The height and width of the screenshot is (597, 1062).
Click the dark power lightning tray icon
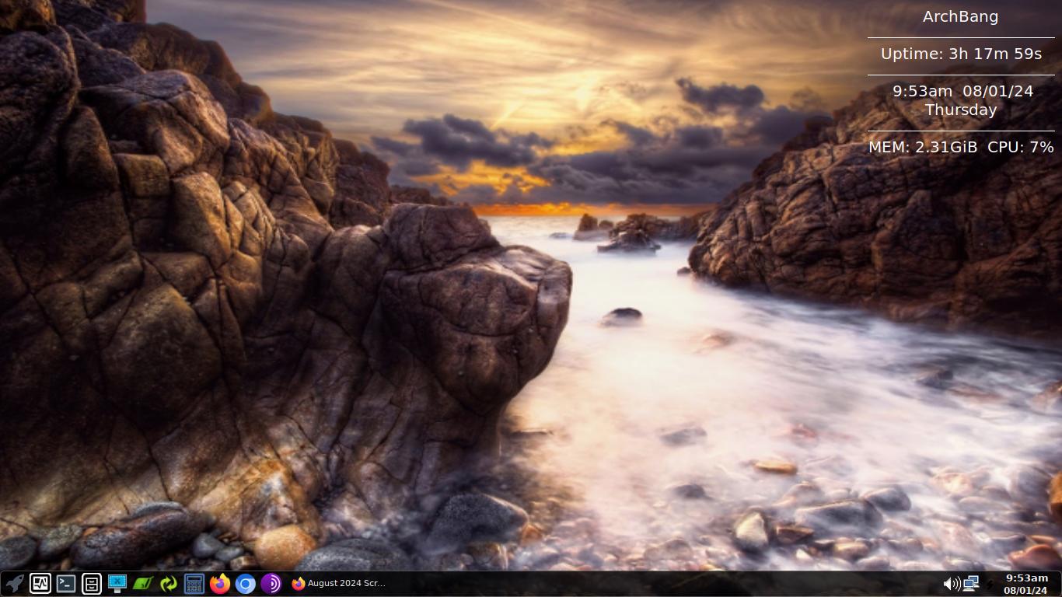990,583
